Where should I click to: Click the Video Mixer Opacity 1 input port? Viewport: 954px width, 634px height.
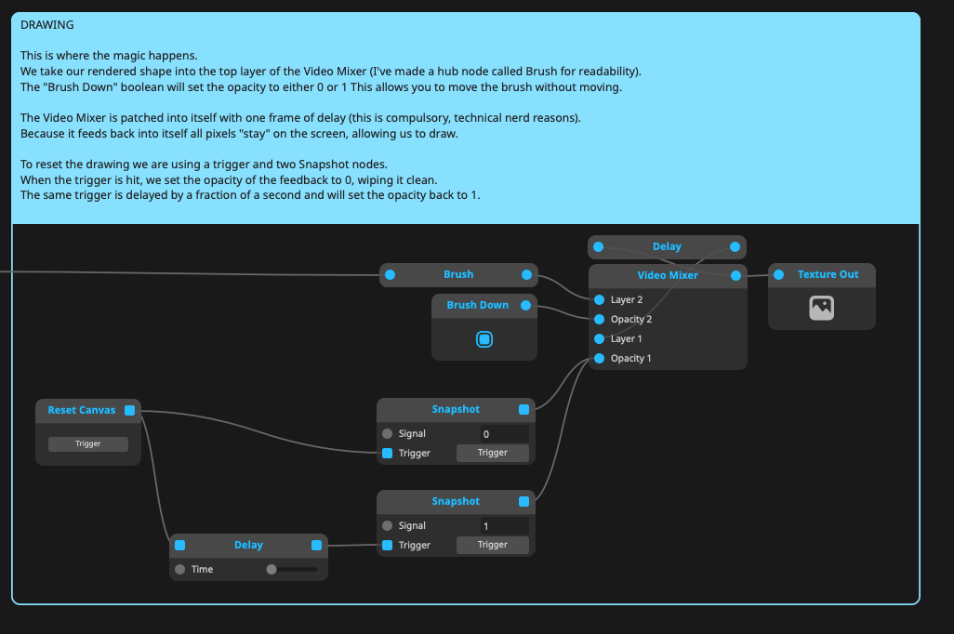click(599, 358)
